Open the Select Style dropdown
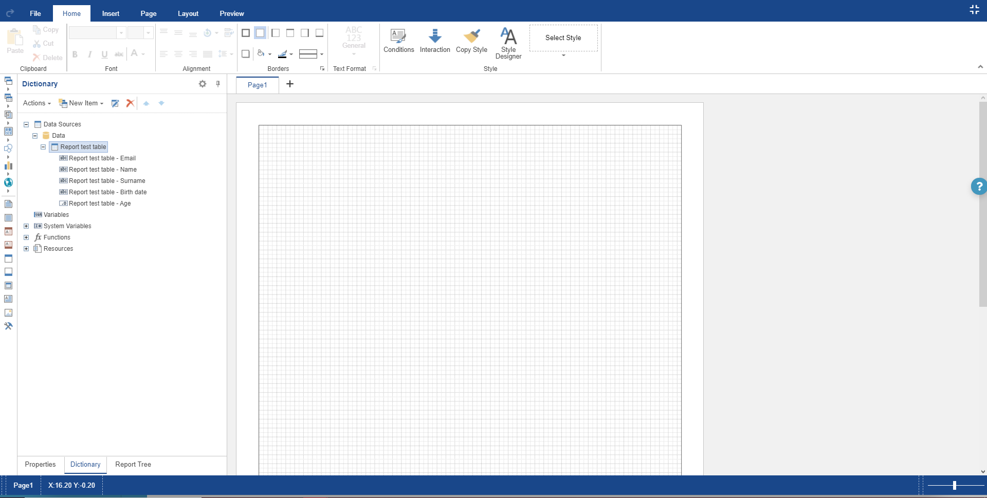The image size is (987, 498). click(x=563, y=55)
